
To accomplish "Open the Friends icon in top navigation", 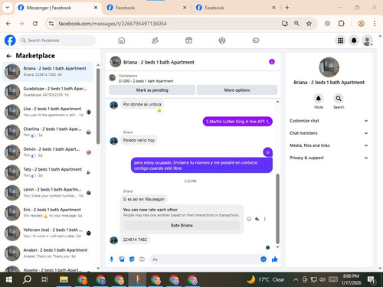I will pos(155,41).
